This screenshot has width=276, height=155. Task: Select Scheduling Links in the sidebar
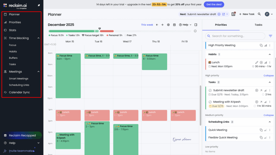pyautogui.click(x=19, y=85)
